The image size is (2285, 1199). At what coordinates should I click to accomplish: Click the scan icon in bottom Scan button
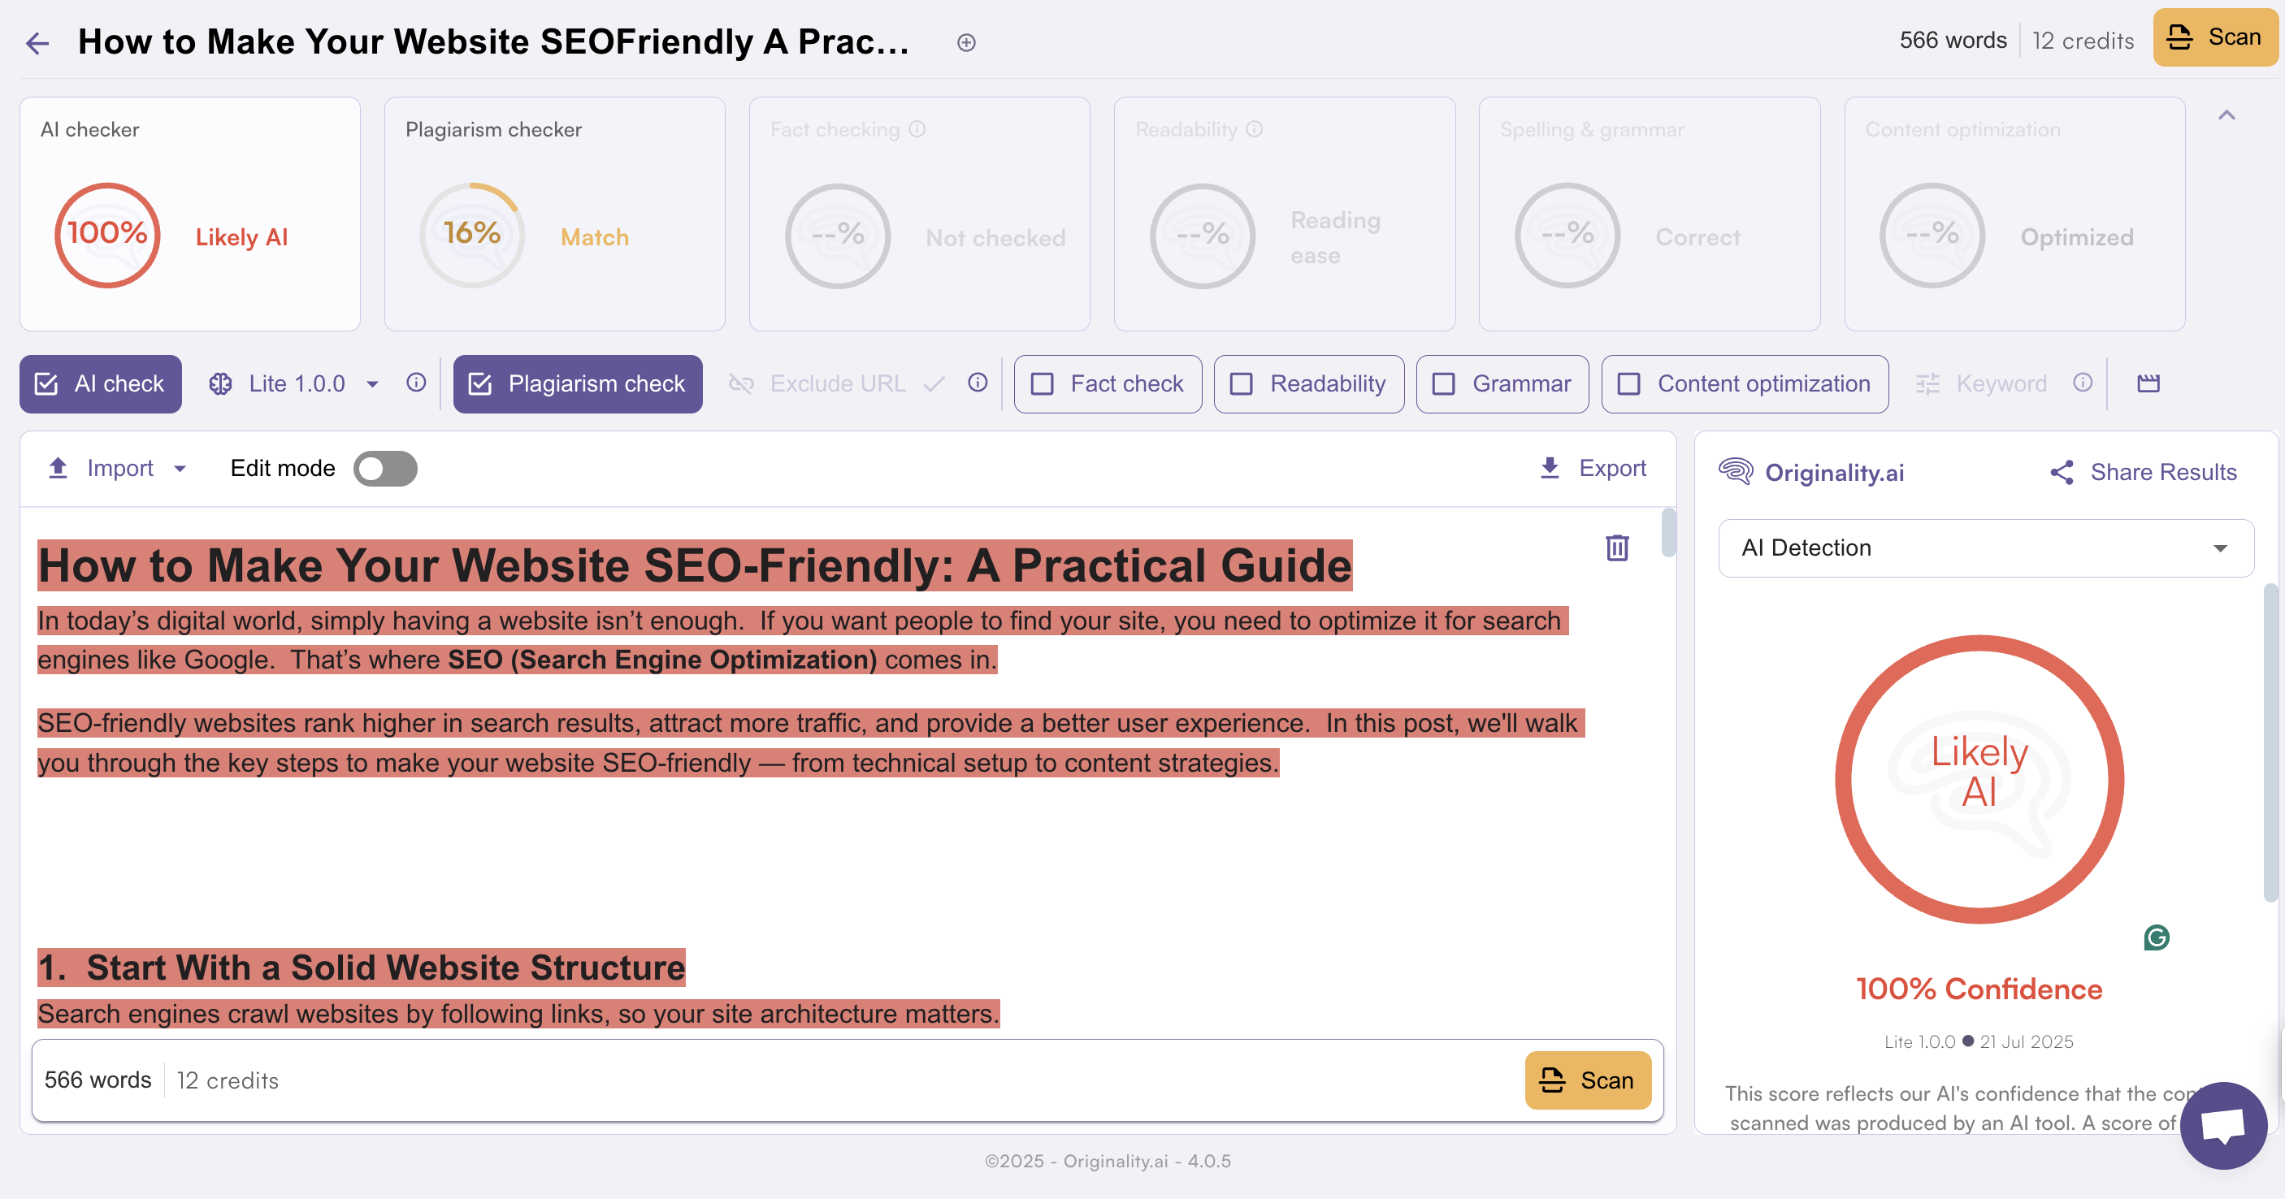click(x=1552, y=1080)
